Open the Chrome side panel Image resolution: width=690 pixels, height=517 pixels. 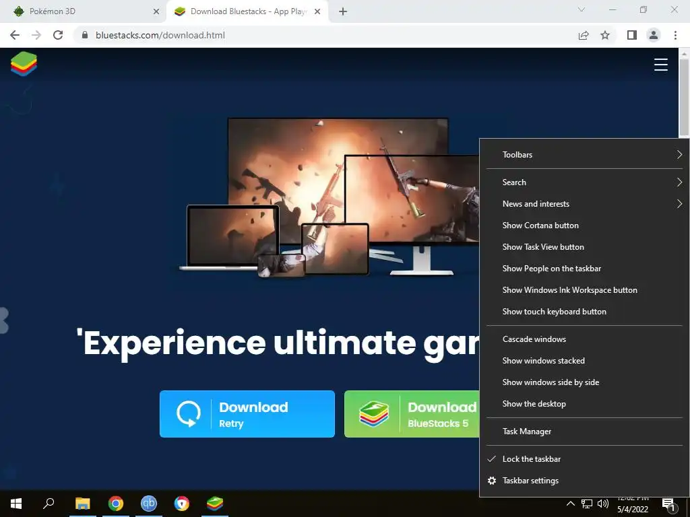pos(632,35)
